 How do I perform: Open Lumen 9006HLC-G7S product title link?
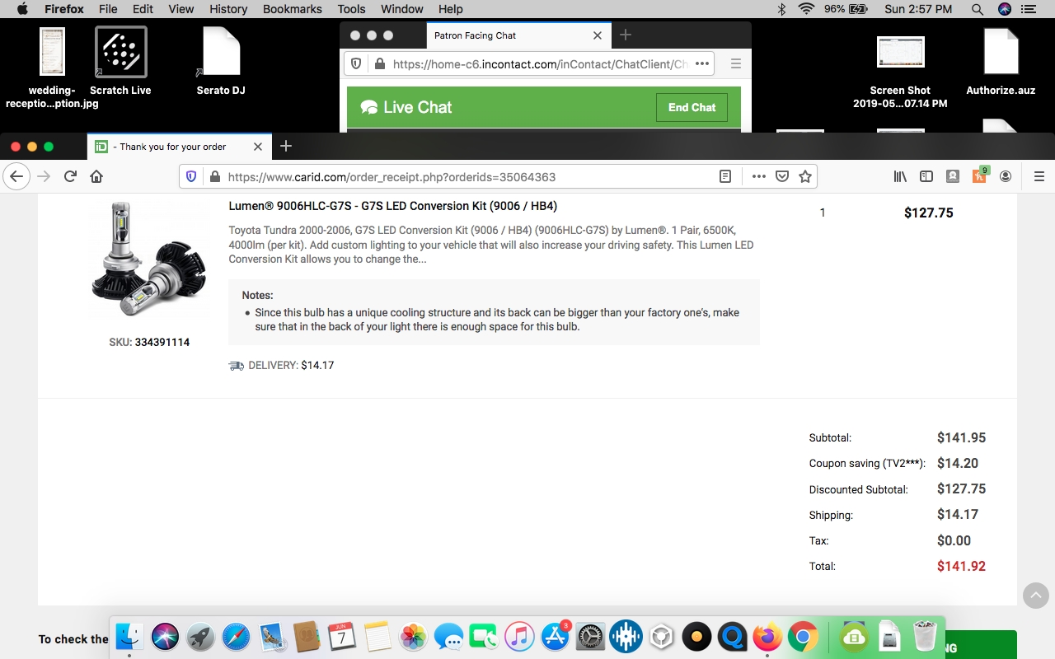[393, 206]
